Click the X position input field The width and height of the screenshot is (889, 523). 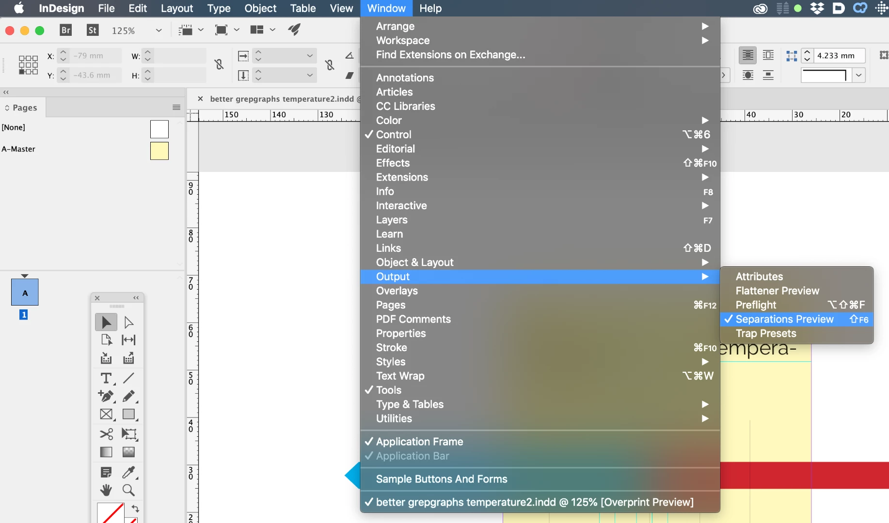click(x=96, y=56)
